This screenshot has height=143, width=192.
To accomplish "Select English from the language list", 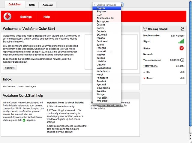I will (x=107, y=8).
